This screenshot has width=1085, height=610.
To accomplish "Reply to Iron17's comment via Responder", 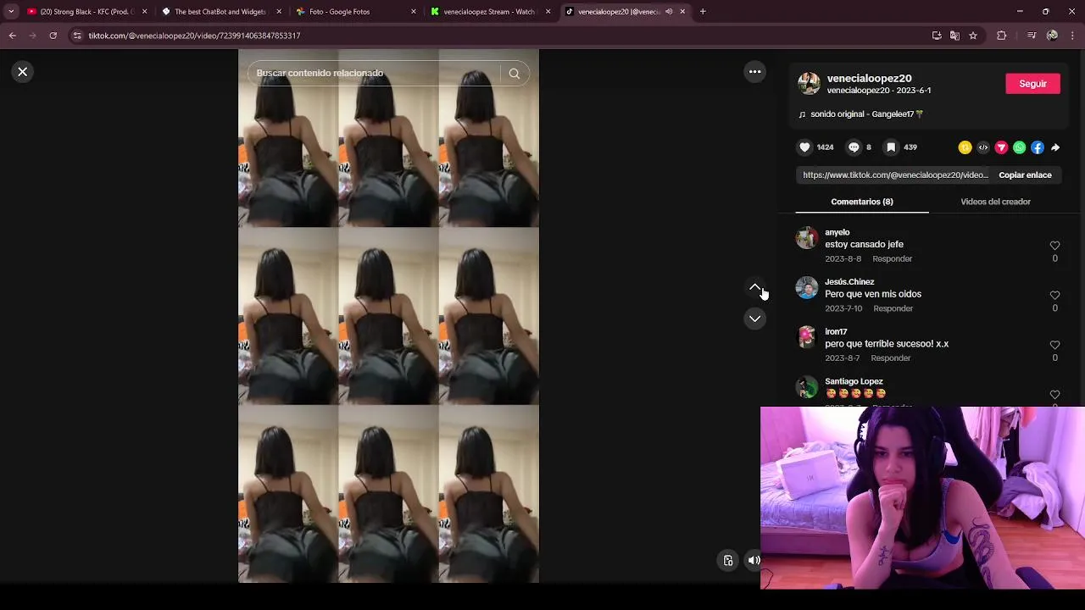I will [890, 358].
